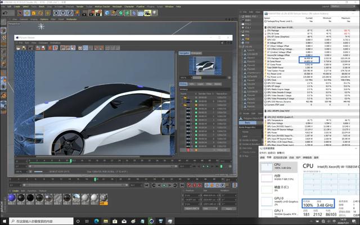Click the Floor environment icon
Viewport: 360px width, 225px height.
[141, 13]
